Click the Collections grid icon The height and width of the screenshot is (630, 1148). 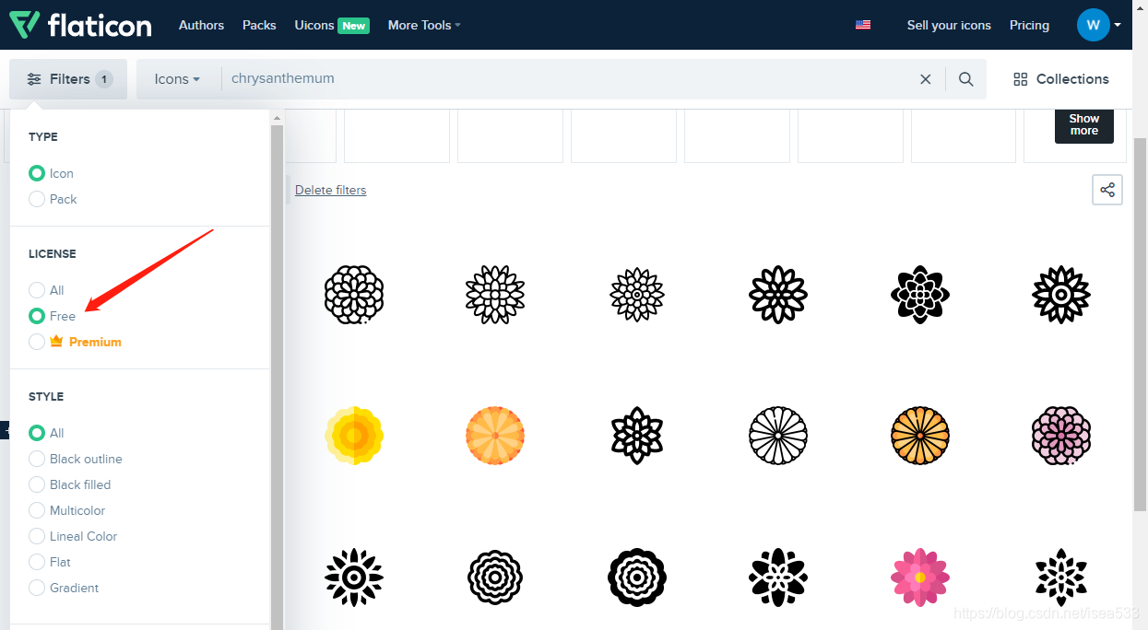[x=1020, y=79]
